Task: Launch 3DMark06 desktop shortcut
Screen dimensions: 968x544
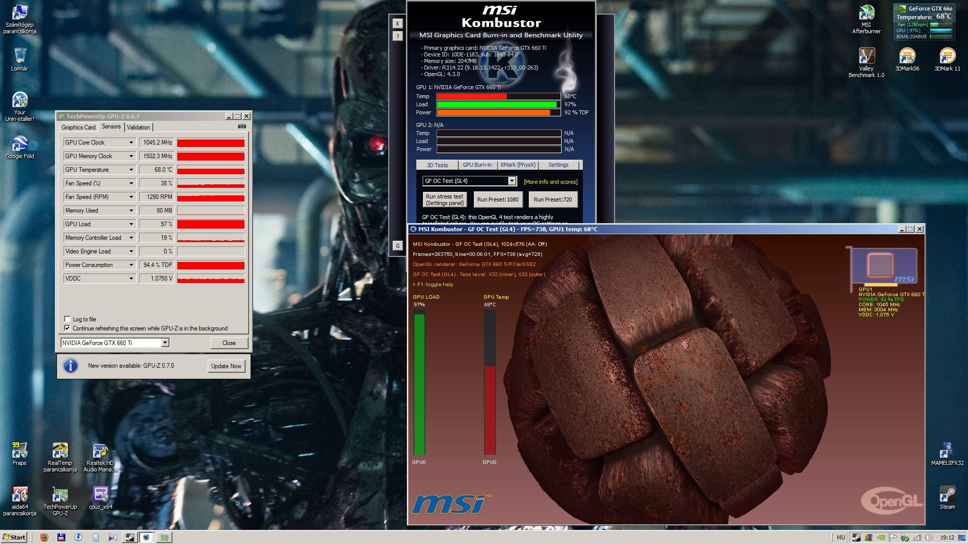Action: 907,59
